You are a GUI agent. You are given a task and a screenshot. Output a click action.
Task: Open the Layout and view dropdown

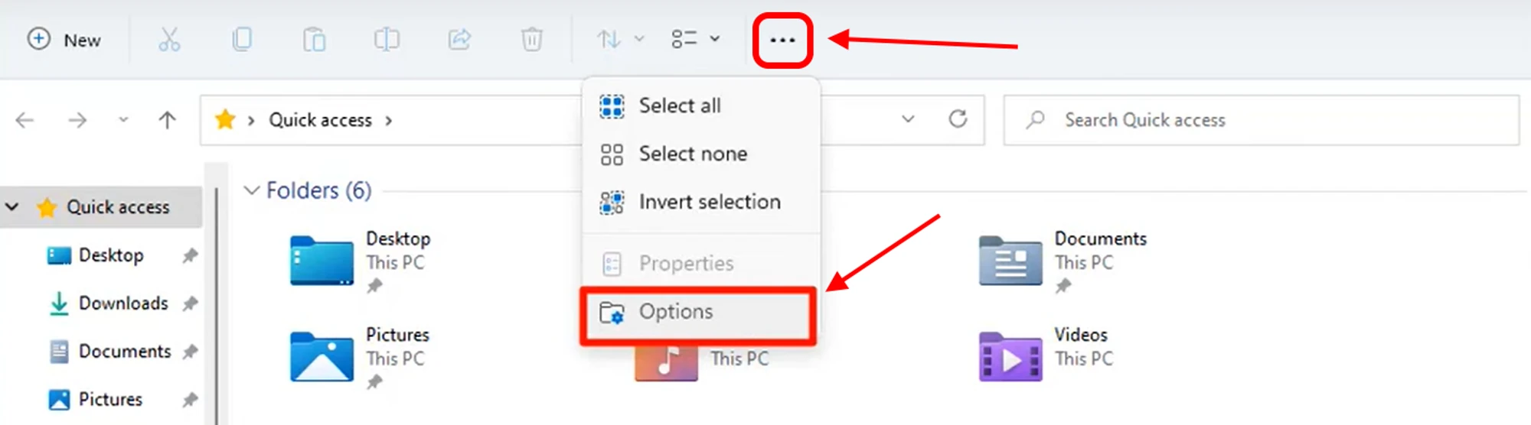point(695,39)
